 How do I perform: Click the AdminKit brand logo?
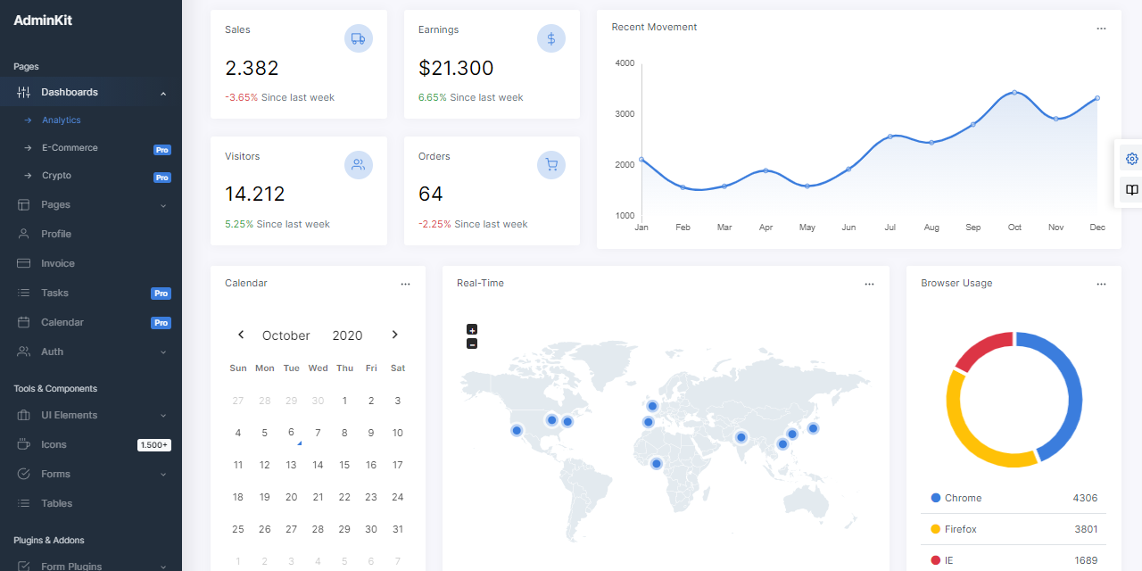pyautogui.click(x=43, y=21)
